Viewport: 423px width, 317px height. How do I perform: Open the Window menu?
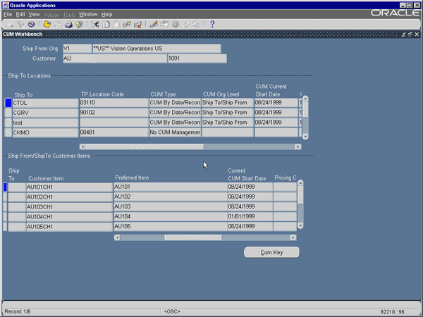88,14
